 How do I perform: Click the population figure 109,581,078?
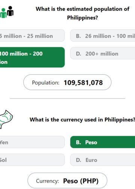pyautogui.click(x=83, y=82)
